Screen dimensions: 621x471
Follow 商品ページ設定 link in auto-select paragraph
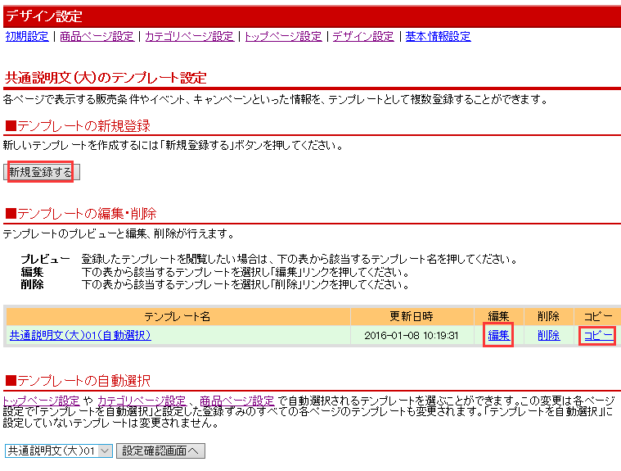(x=236, y=401)
